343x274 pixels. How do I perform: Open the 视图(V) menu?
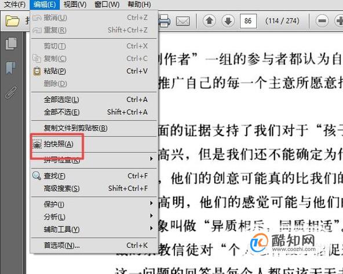click(75, 5)
